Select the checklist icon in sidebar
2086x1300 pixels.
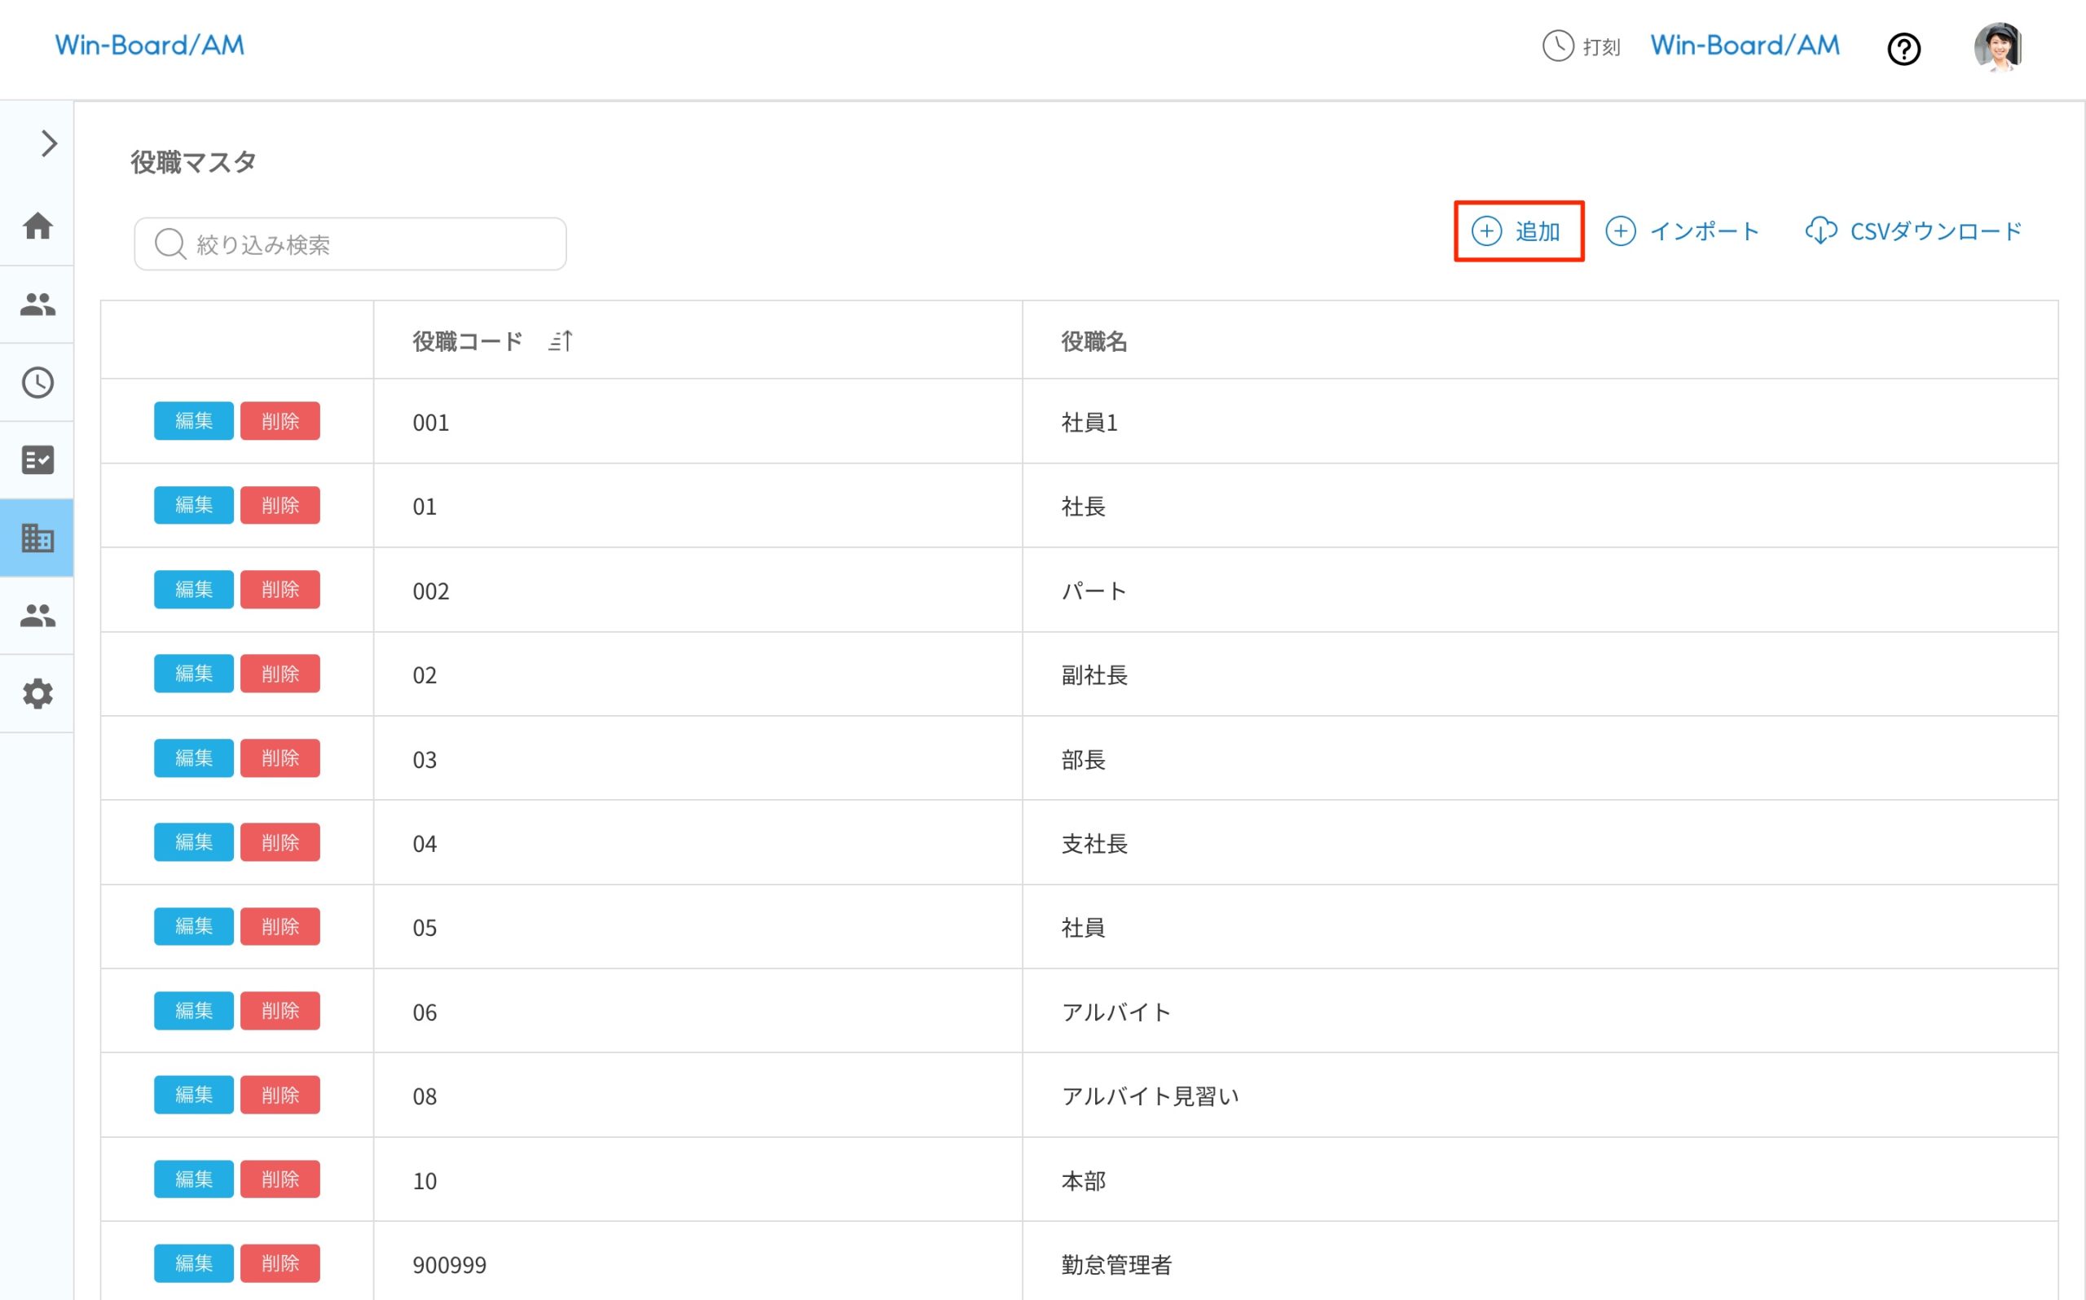37,460
